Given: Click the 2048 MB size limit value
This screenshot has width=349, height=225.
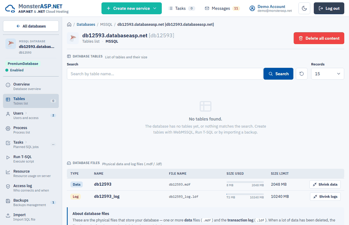Looking at the screenshot, I should (x=279, y=185).
